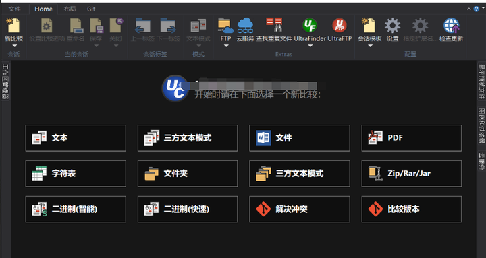This screenshot has width=486, height=258.
Task: Click the 保存 save icon
Action: 97,26
